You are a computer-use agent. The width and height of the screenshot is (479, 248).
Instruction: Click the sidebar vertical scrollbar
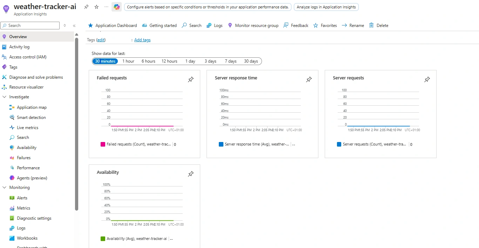[x=76, y=124]
